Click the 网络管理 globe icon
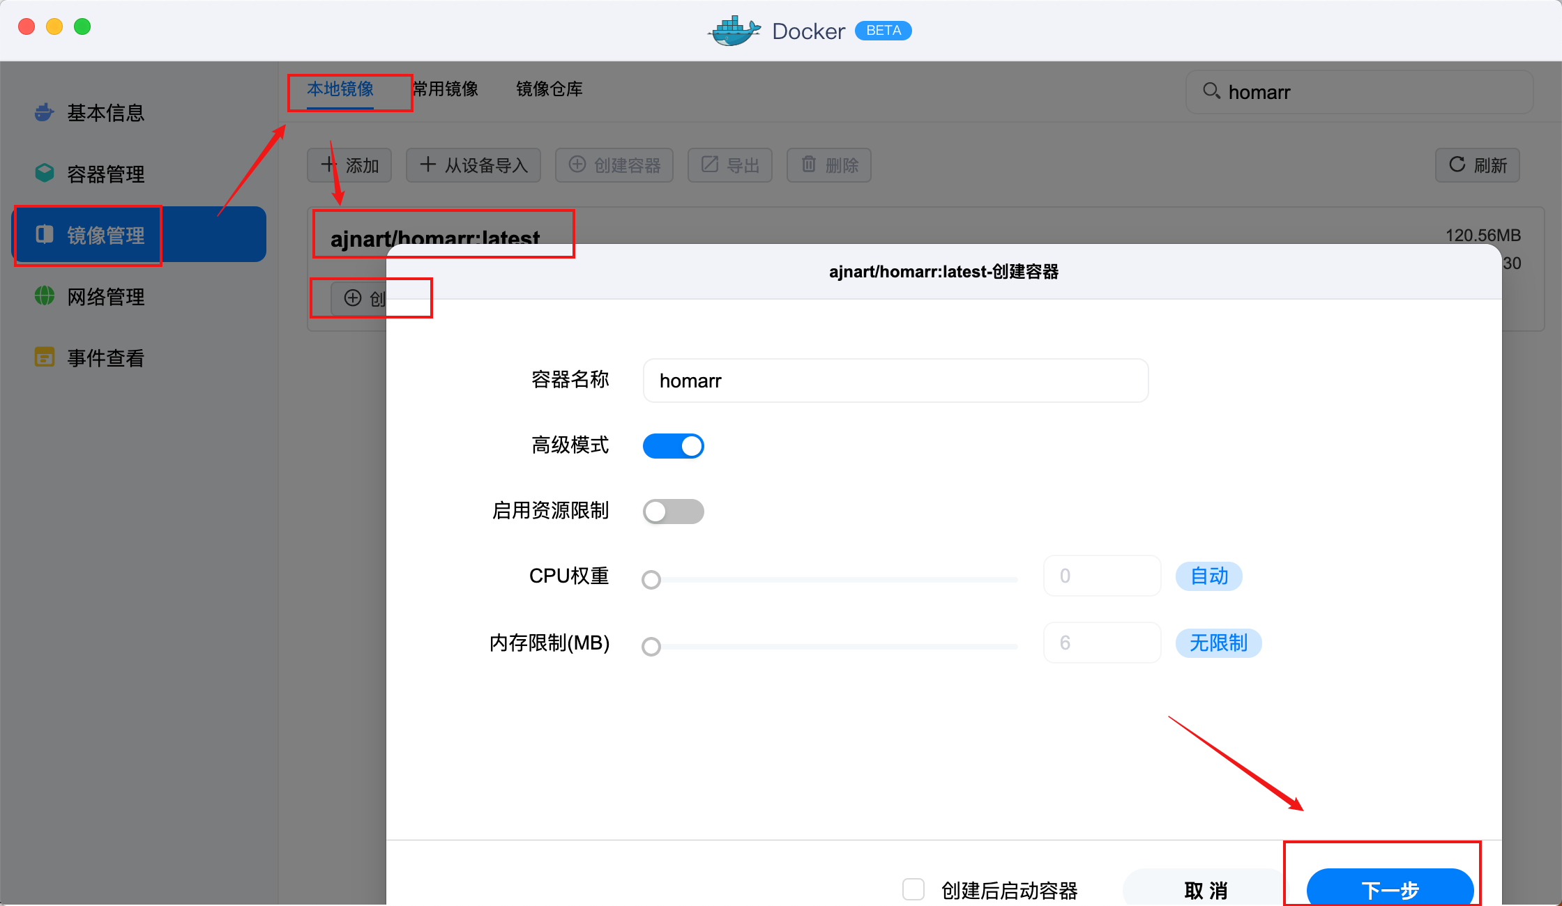1562x906 pixels. (x=45, y=296)
